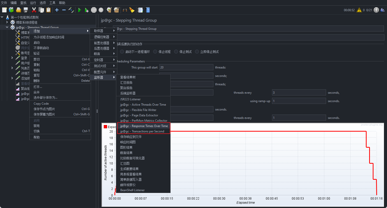Click the blue plus Expand All icon

57,10
